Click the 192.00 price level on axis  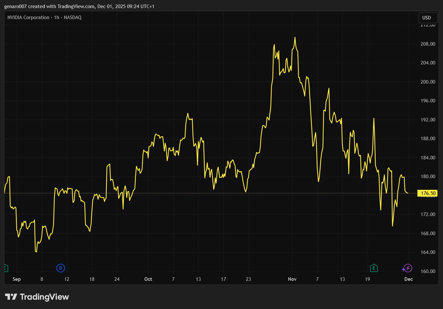click(428, 120)
